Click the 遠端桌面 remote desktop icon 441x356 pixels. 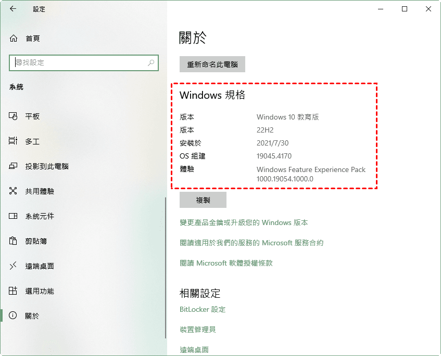(x=13, y=266)
